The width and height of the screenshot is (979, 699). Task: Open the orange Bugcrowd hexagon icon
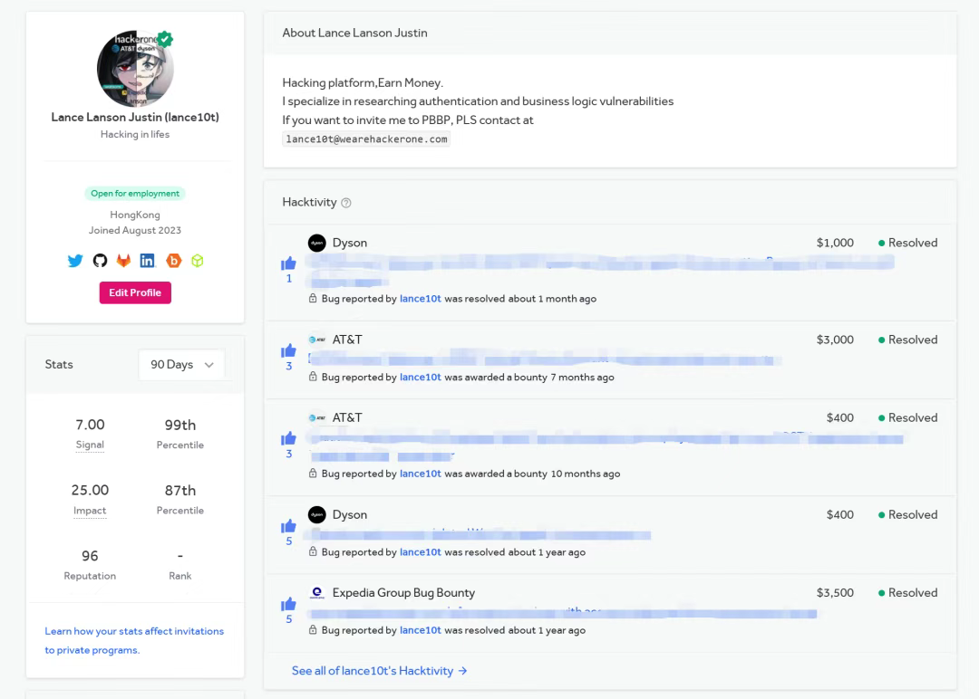[x=173, y=261]
